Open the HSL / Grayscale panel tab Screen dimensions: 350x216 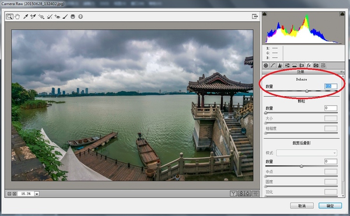coord(287,65)
